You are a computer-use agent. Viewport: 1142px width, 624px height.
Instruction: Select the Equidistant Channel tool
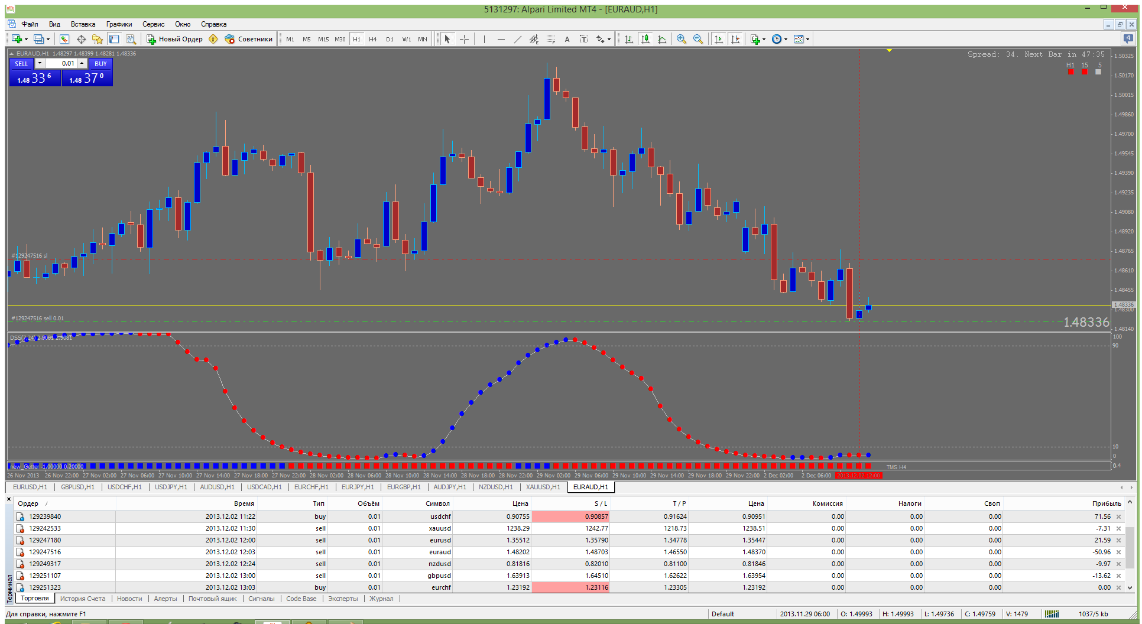[x=534, y=39]
